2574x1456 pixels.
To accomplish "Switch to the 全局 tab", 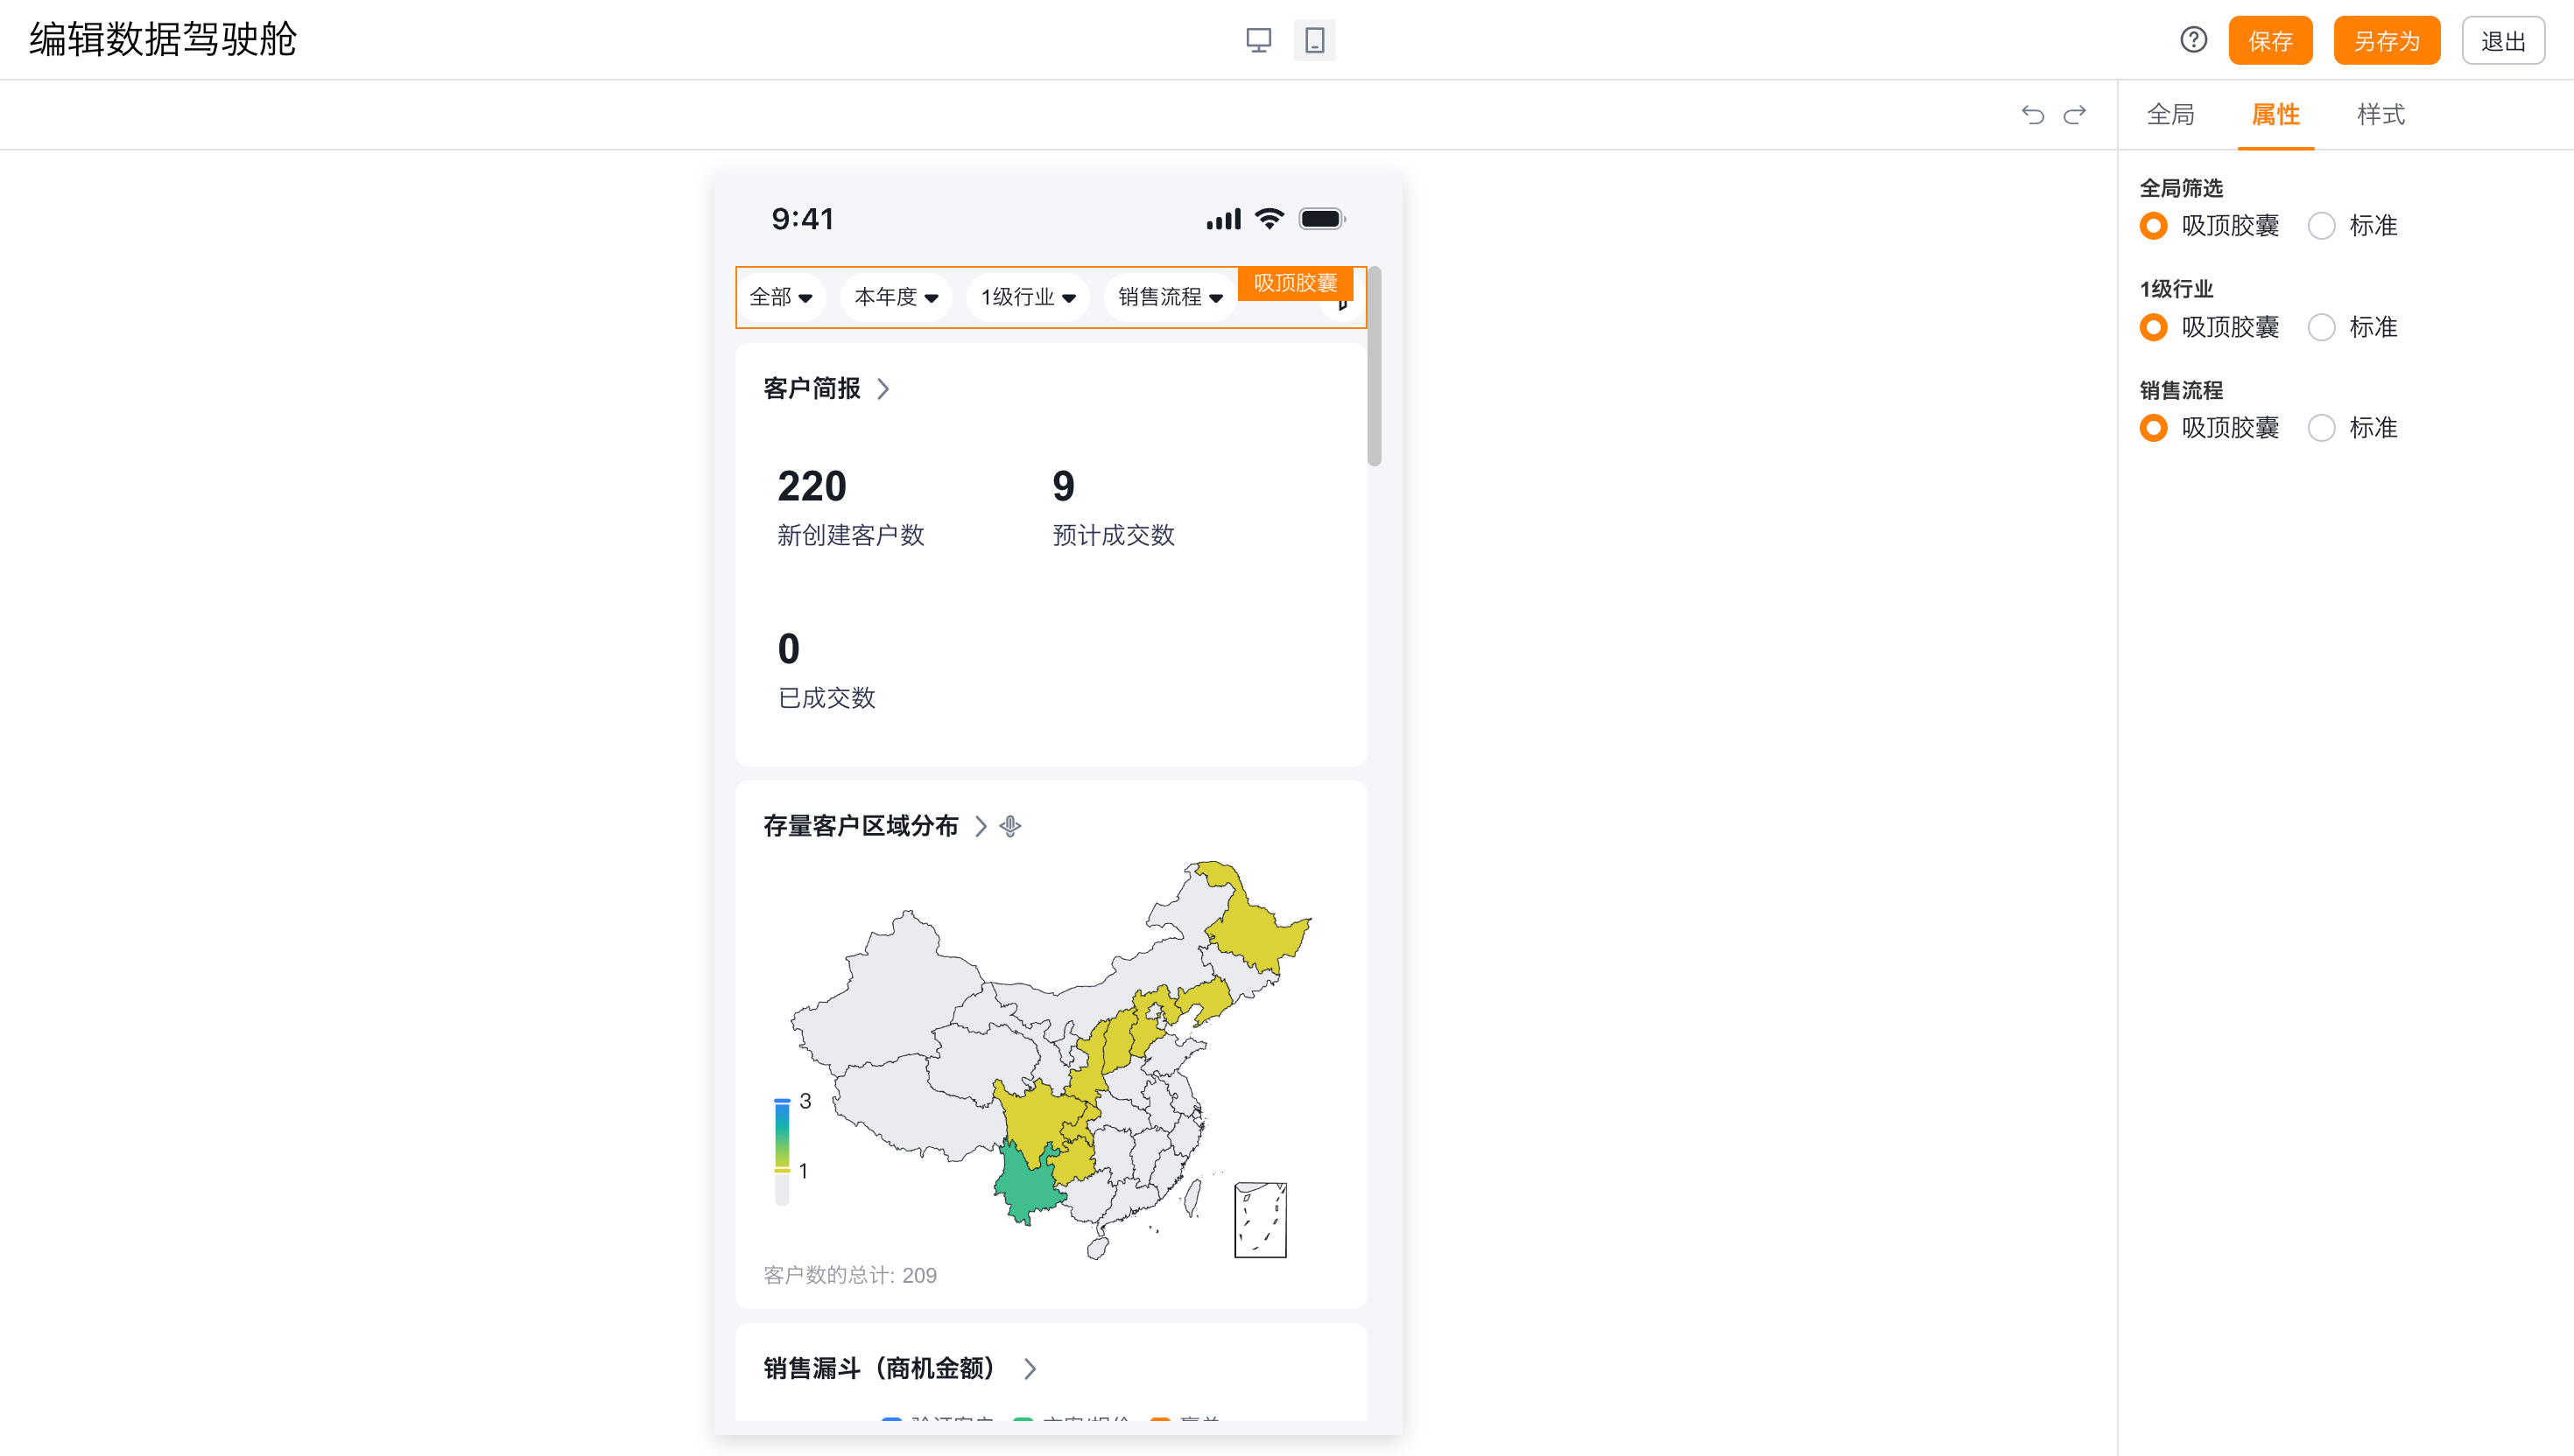I will 2170,115.
